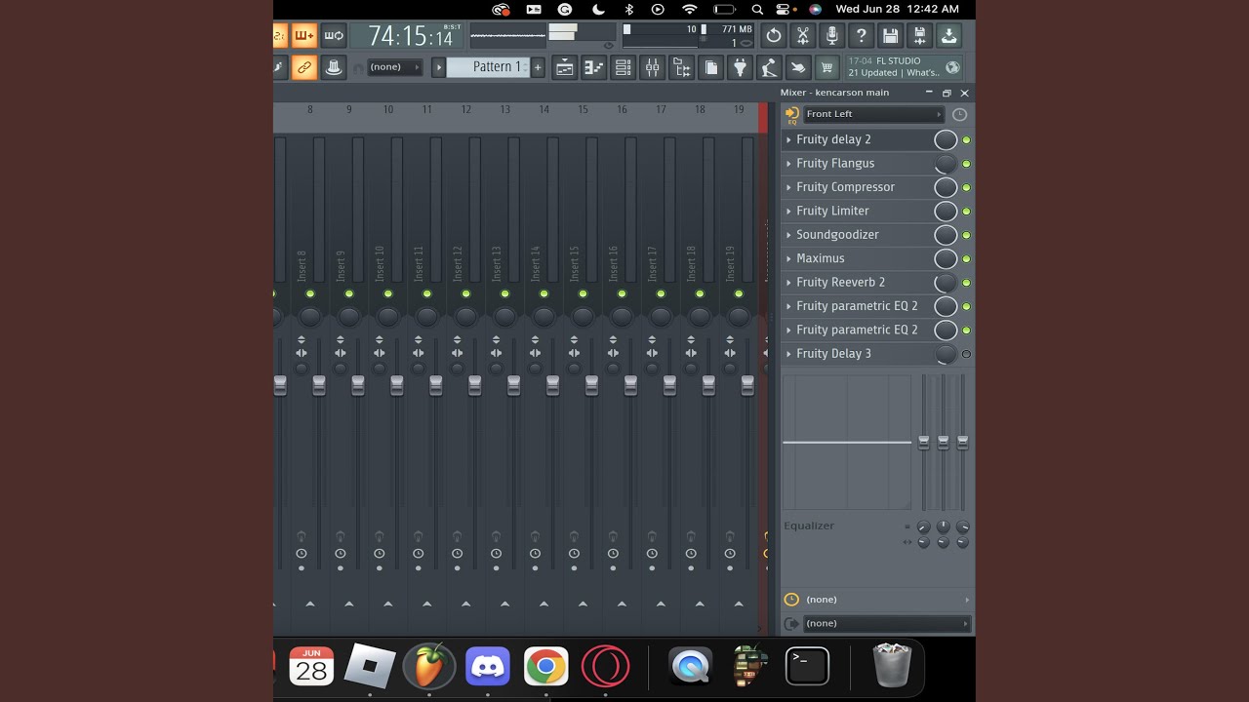The height and width of the screenshot is (702, 1249).
Task: Open the Pattern 1 selector
Action: coord(488,67)
